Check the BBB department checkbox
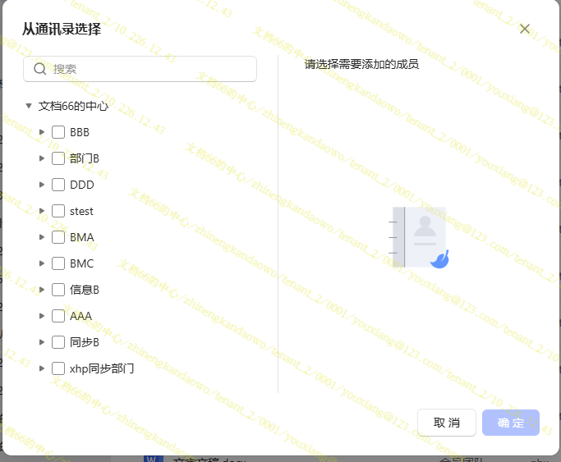 pos(58,132)
